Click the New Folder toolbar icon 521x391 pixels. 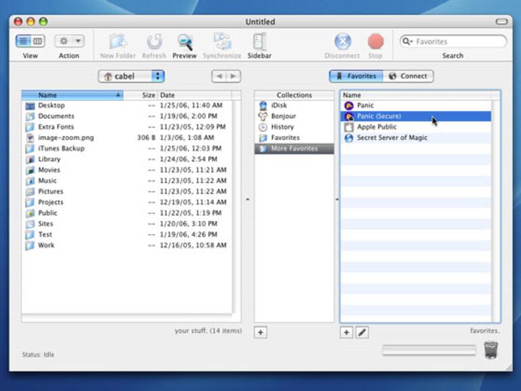pyautogui.click(x=116, y=42)
